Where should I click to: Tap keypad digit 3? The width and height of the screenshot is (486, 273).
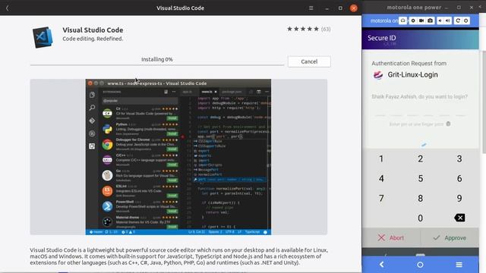coord(459,158)
